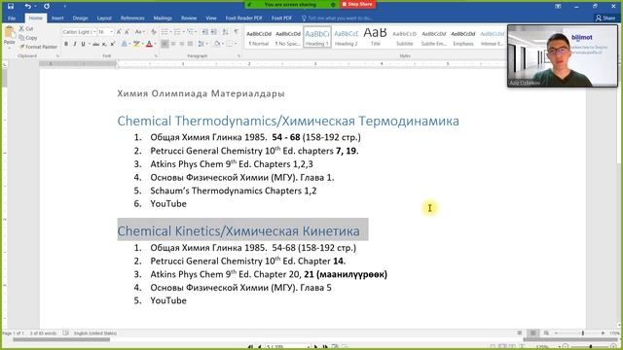The width and height of the screenshot is (623, 350).
Task: Toggle subscript formatting
Action: pyautogui.click(x=104, y=44)
